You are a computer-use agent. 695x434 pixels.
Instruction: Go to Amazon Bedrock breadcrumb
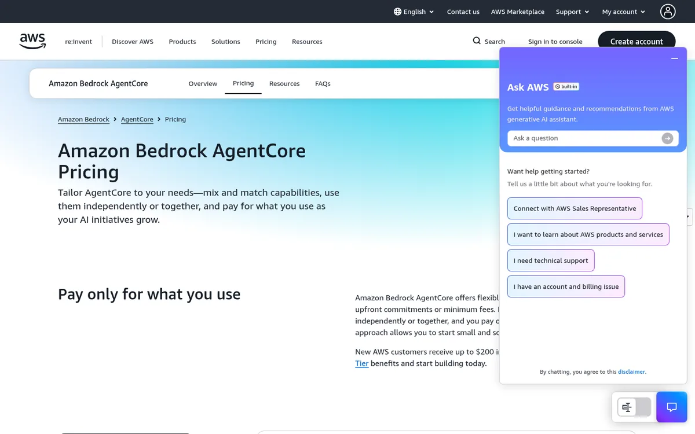click(83, 119)
